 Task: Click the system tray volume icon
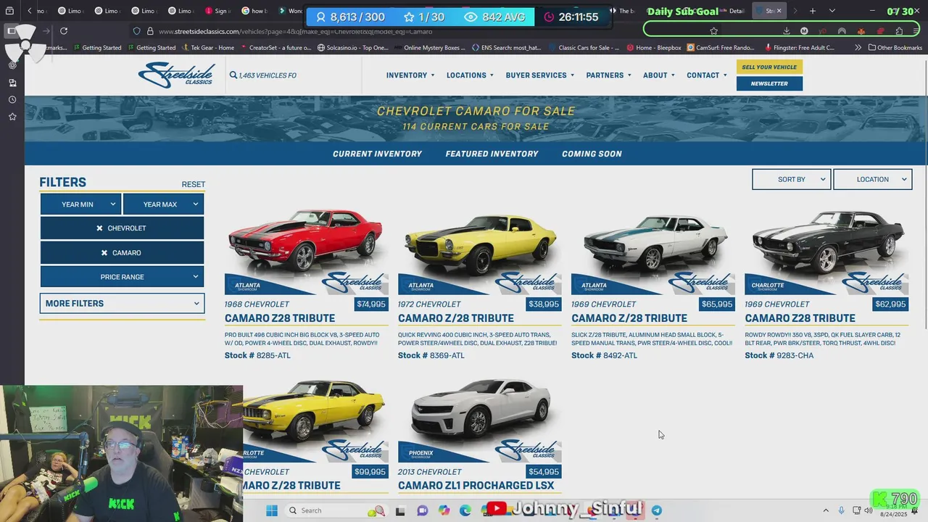(869, 510)
